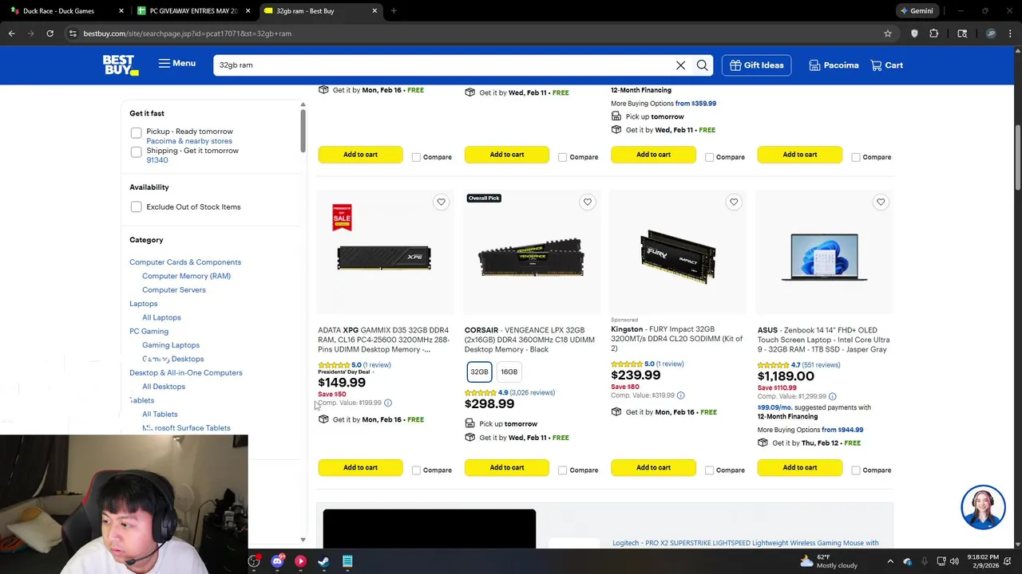
Task: Open All Tablets category
Action: [160, 415]
